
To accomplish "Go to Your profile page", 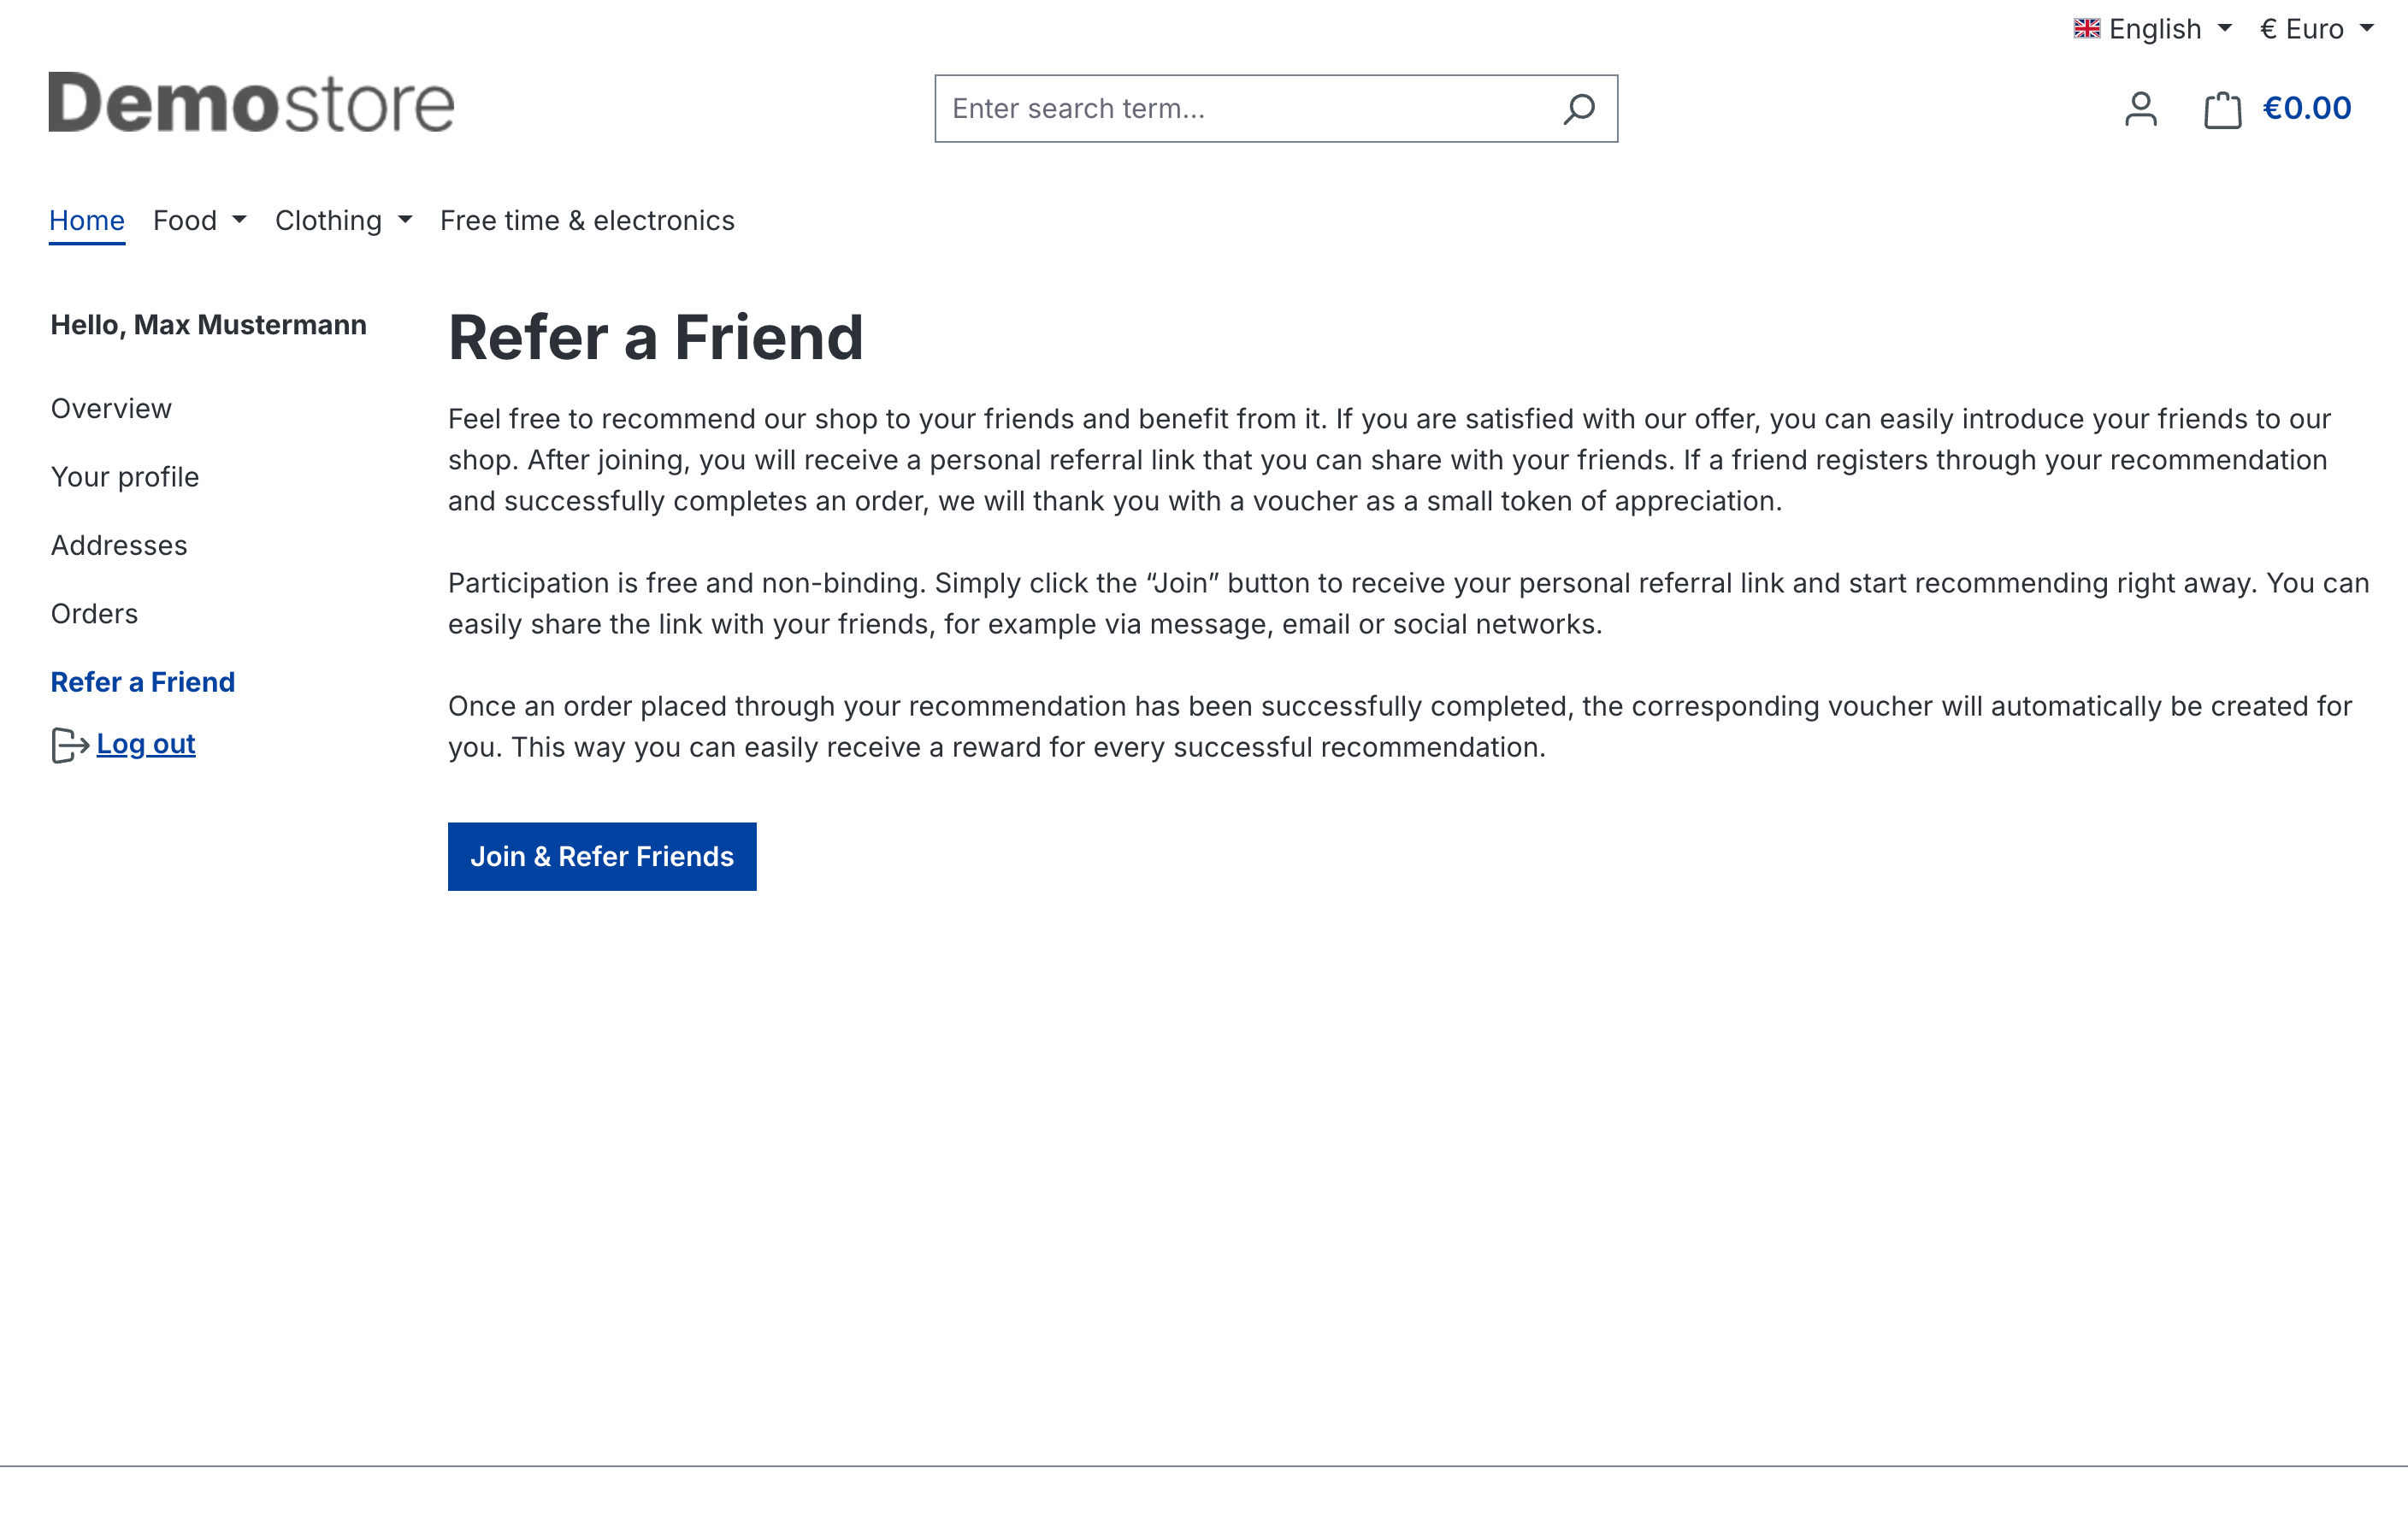I will coord(125,477).
